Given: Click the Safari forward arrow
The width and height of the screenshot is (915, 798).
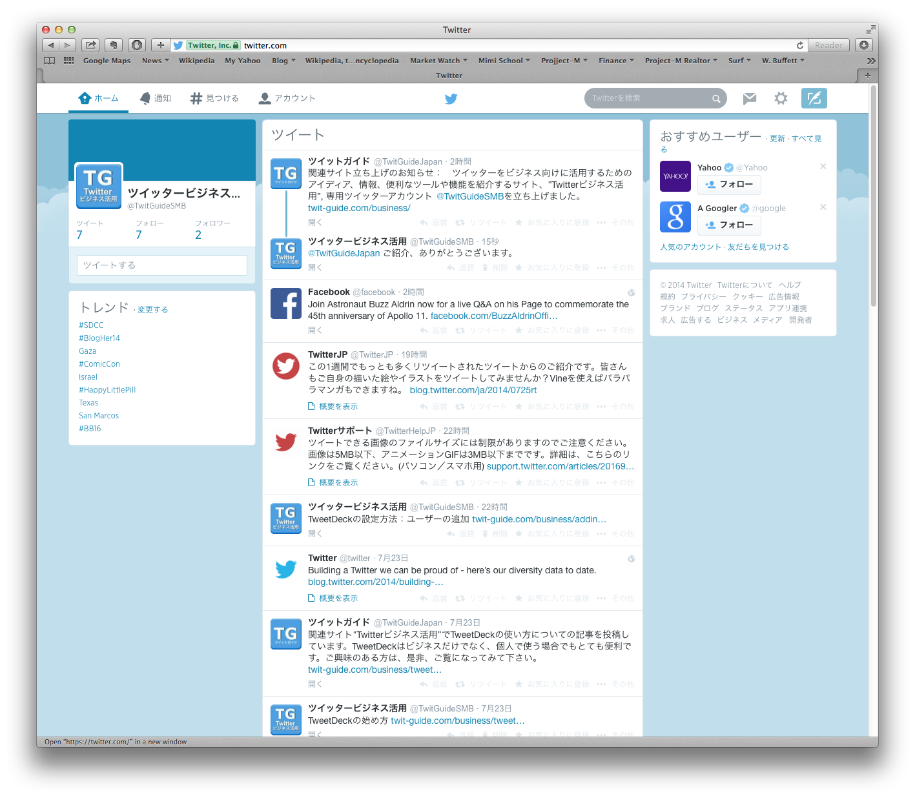Looking at the screenshot, I should (x=67, y=45).
